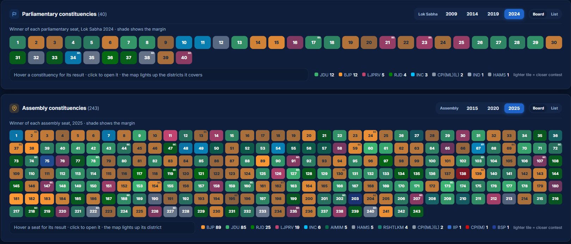The image size is (571, 244).
Task: Open parliamentary SC constituency tile 34
Action: tap(73, 57)
